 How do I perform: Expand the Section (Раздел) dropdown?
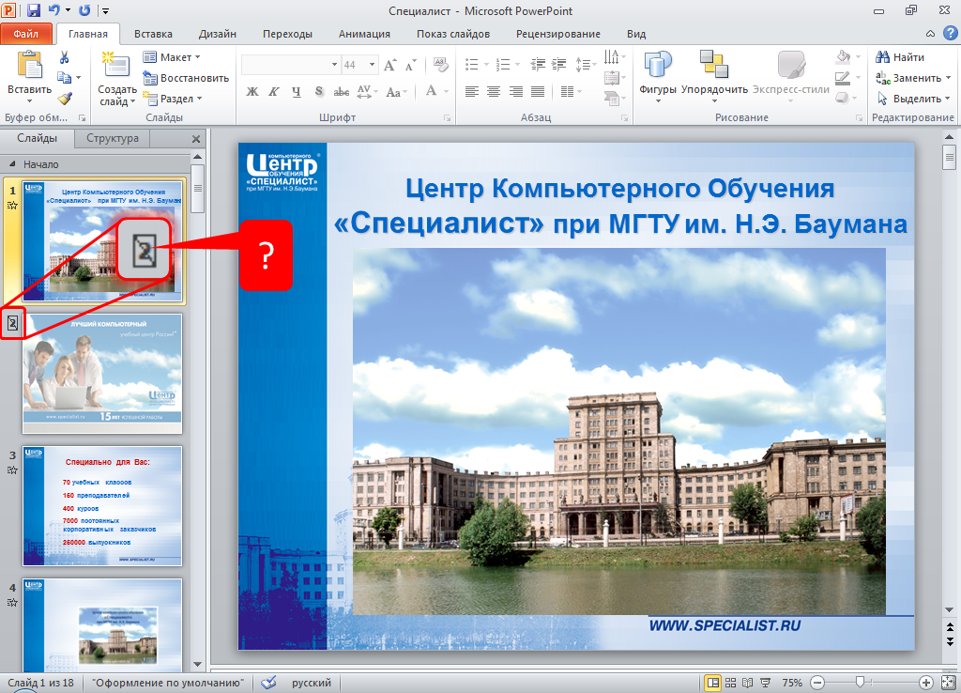tap(174, 99)
